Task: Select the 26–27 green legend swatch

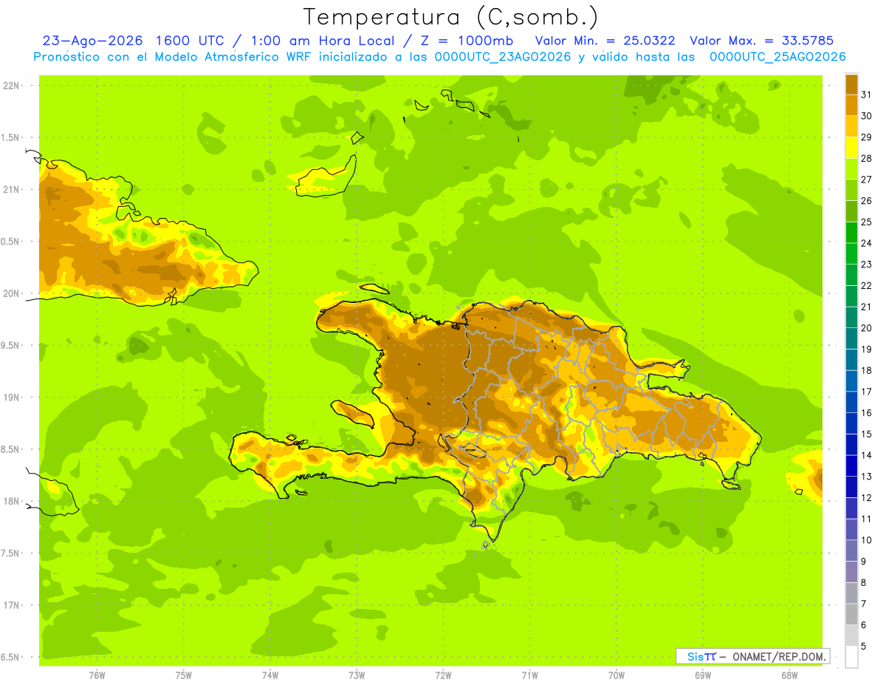Action: (x=851, y=190)
